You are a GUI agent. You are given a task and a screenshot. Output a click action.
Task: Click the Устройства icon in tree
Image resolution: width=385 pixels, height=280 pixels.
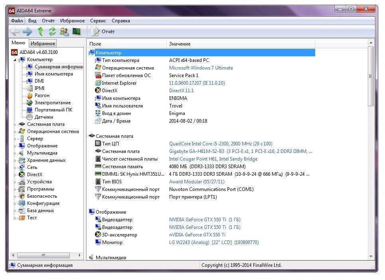(x=22, y=182)
